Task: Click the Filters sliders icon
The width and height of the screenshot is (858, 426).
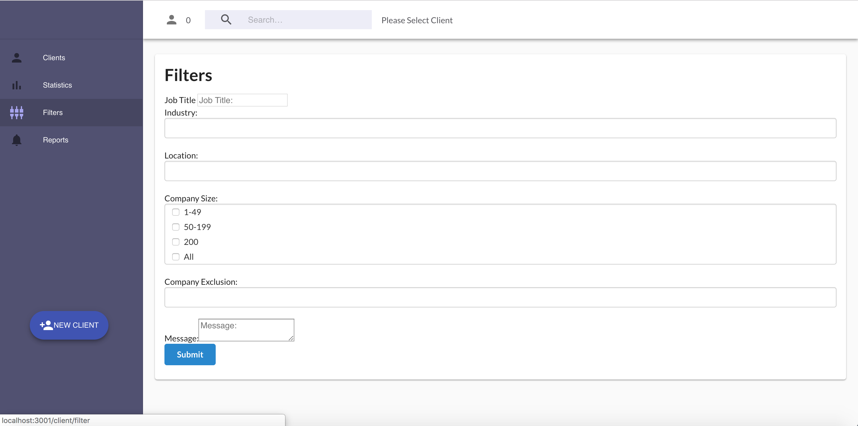Action: [17, 113]
